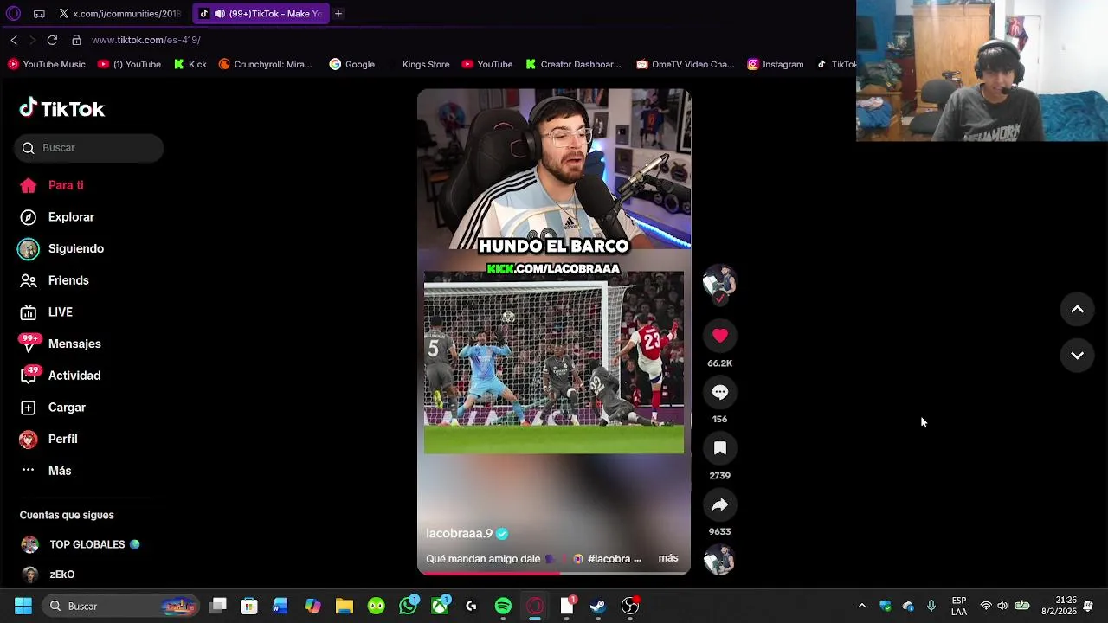Viewport: 1108px width, 623px height.
Task: Open the Windows Start menu
Action: click(x=23, y=606)
